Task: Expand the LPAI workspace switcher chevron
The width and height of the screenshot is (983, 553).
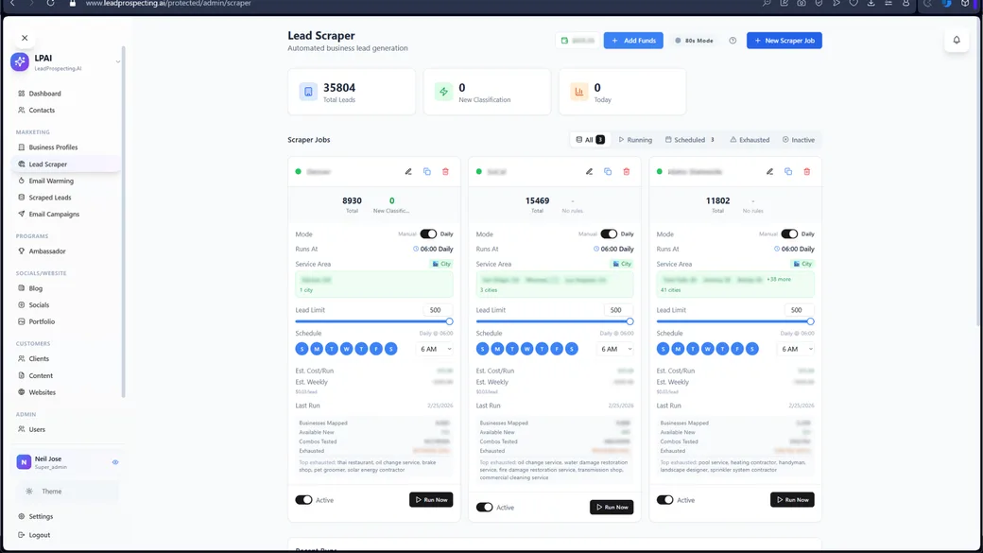Action: click(x=117, y=62)
